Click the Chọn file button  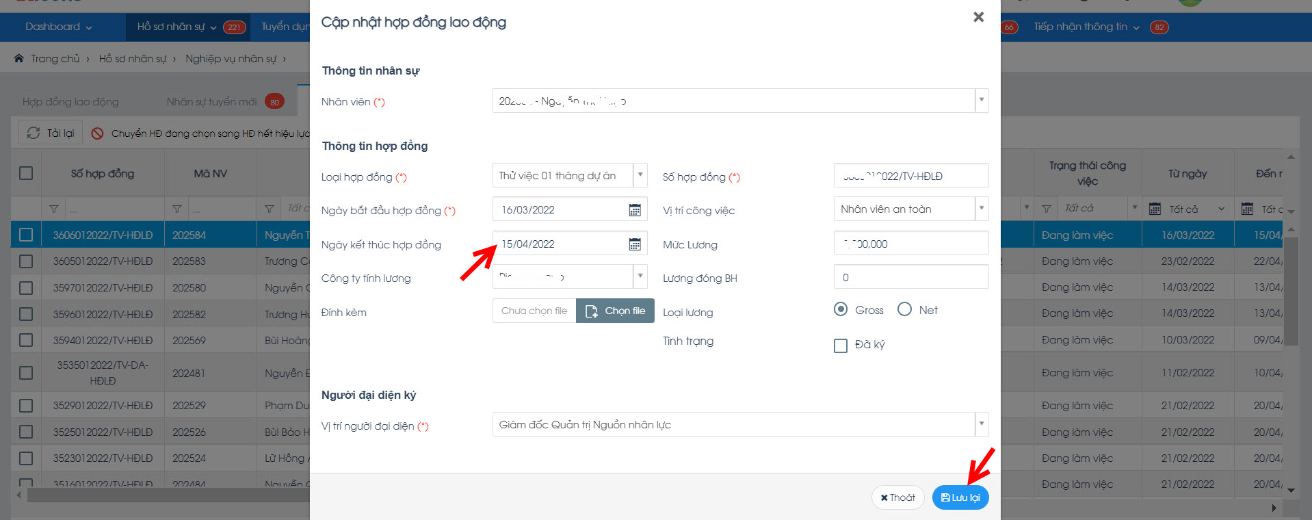[615, 311]
